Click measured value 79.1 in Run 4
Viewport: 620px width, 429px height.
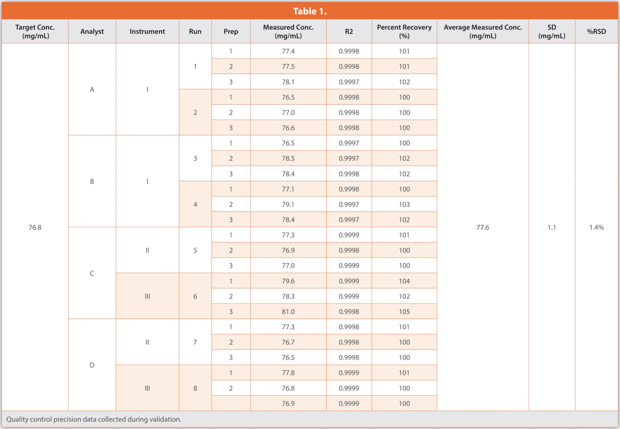288,204
